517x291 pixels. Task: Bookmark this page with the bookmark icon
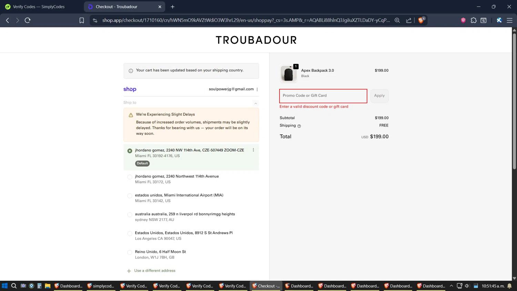coord(82,20)
